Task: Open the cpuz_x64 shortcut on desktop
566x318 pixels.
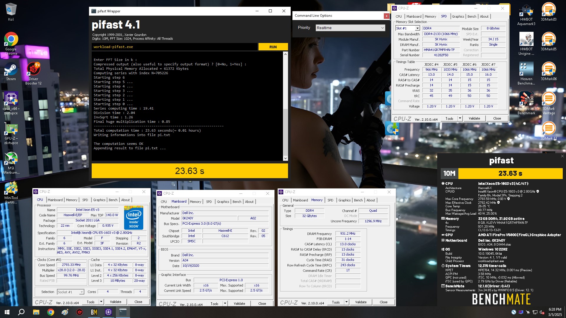Action: click(11, 103)
